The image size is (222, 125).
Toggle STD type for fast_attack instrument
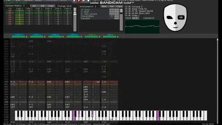coord(112,14)
